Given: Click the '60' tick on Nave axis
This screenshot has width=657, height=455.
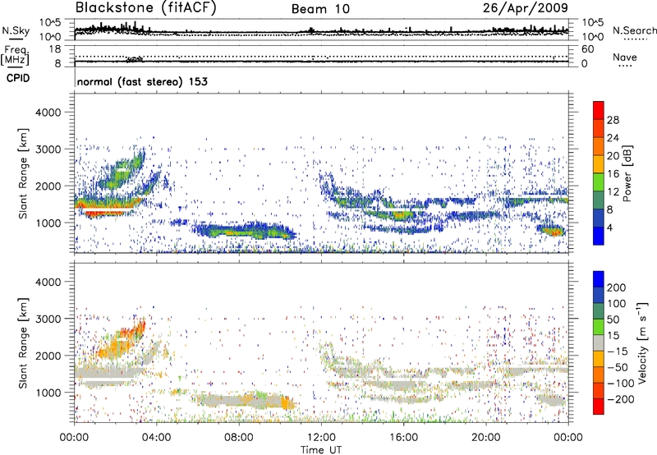Looking at the screenshot, I should pyautogui.click(x=587, y=49).
